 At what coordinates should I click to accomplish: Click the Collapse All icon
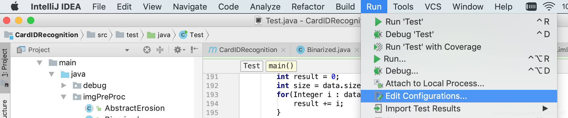tap(160, 50)
